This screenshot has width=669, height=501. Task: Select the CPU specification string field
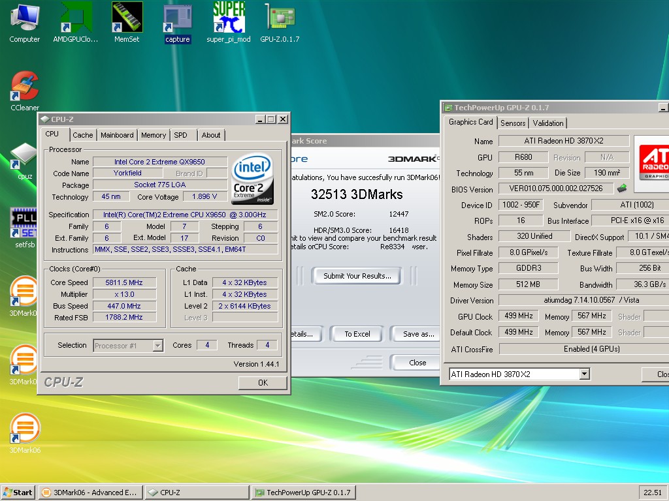point(185,215)
